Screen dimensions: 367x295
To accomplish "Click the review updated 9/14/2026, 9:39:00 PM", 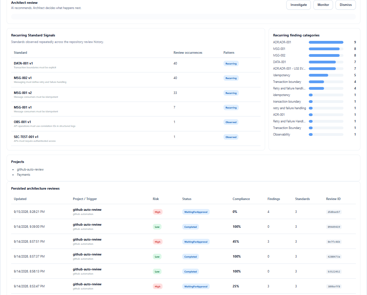I will click(x=29, y=227).
